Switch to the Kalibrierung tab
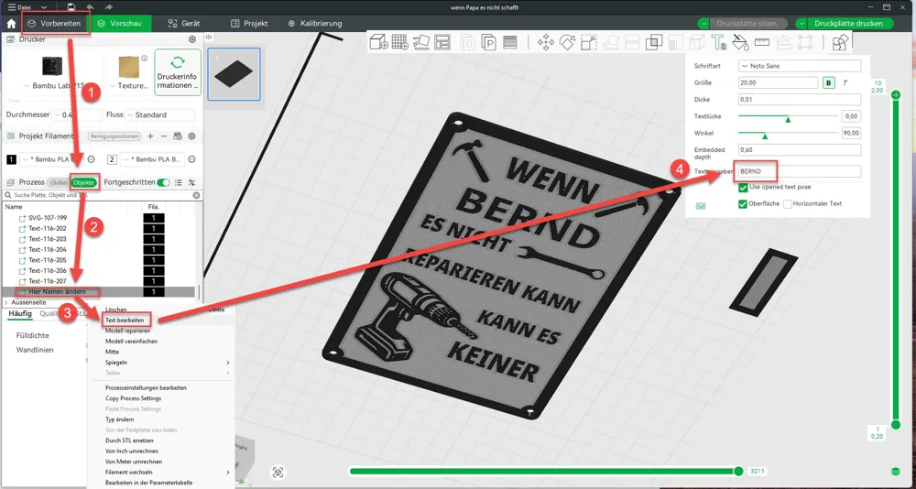The image size is (916, 489). 315,24
